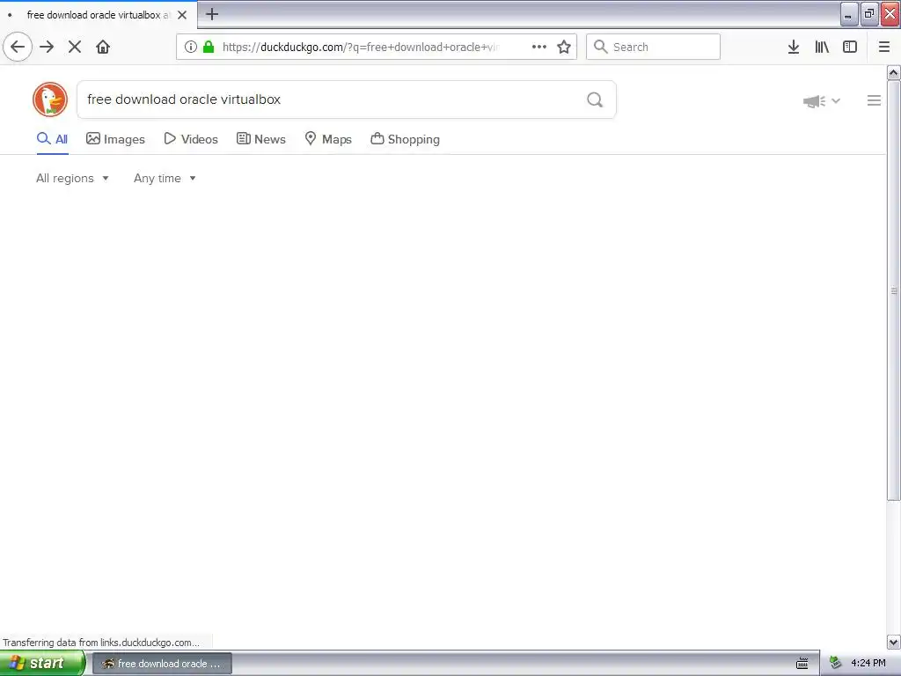Screen dimensions: 901x676
Task: Go back to the previous page
Action: click(18, 47)
